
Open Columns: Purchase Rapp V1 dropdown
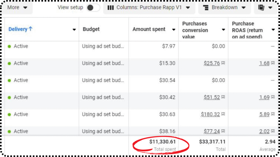[x=149, y=8]
